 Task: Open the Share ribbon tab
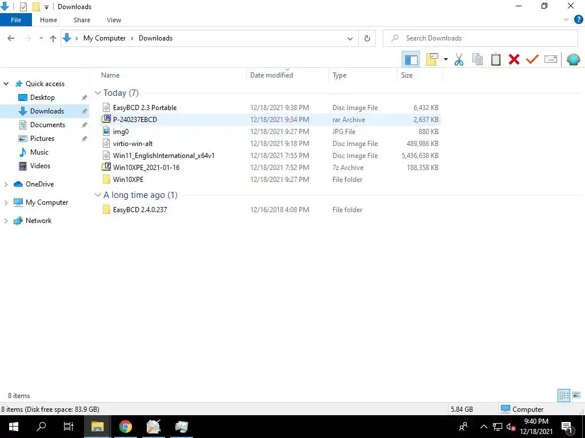point(82,20)
